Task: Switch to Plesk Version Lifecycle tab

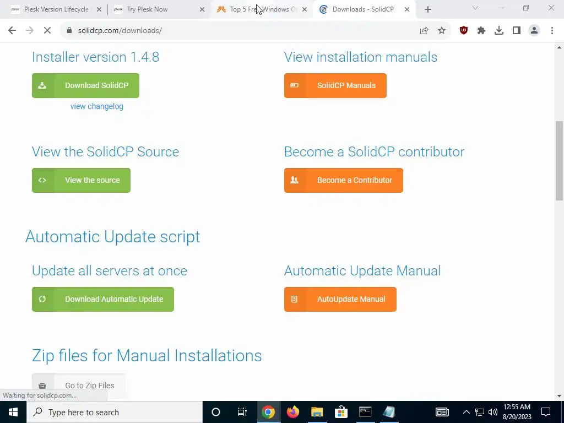Action: click(56, 9)
